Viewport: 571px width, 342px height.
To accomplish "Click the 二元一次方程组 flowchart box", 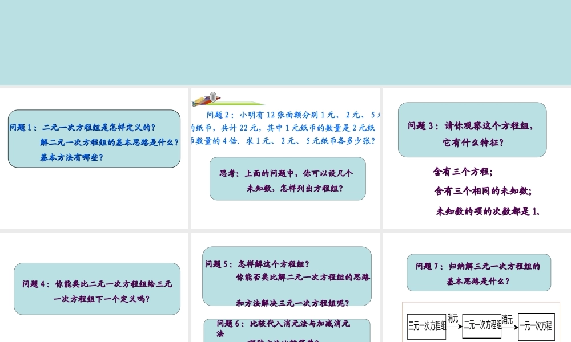I will click(x=482, y=325).
